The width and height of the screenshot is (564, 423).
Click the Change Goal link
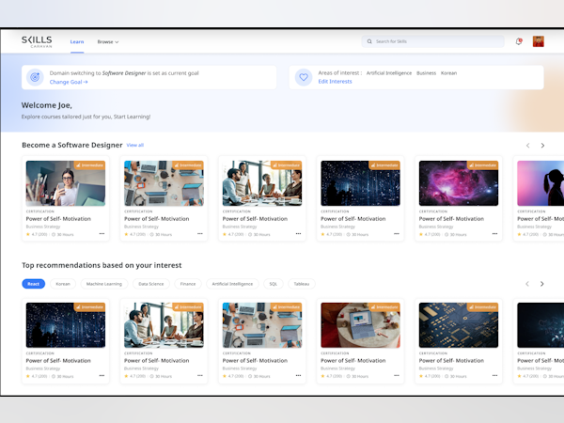coord(69,82)
